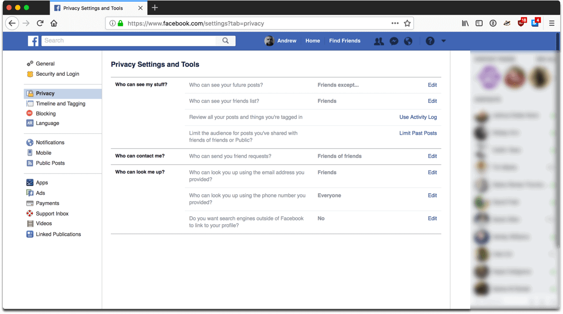Open Language settings
Image resolution: width=563 pixels, height=314 pixels.
47,124
